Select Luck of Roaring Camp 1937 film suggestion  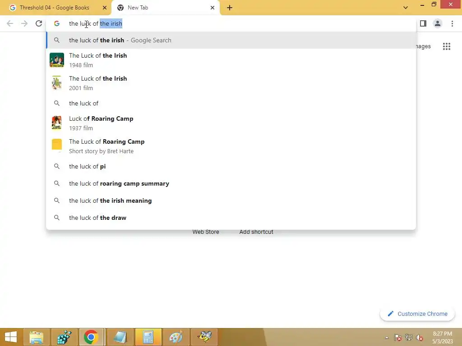[231, 123]
